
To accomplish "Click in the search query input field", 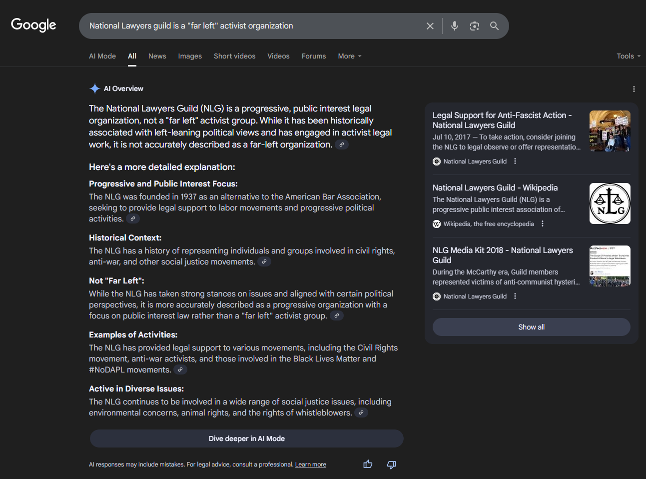I will point(254,26).
